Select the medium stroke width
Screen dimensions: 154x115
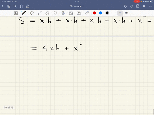pyautogui.click(x=120, y=13)
